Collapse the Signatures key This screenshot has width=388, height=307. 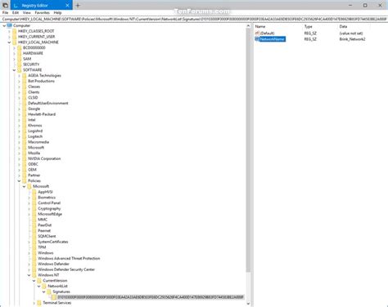pyautogui.click(x=44, y=291)
